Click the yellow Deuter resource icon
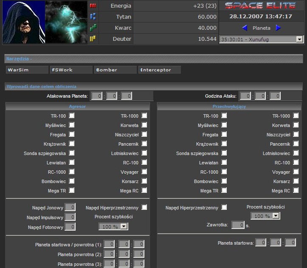307x268 pixels. (93, 39)
